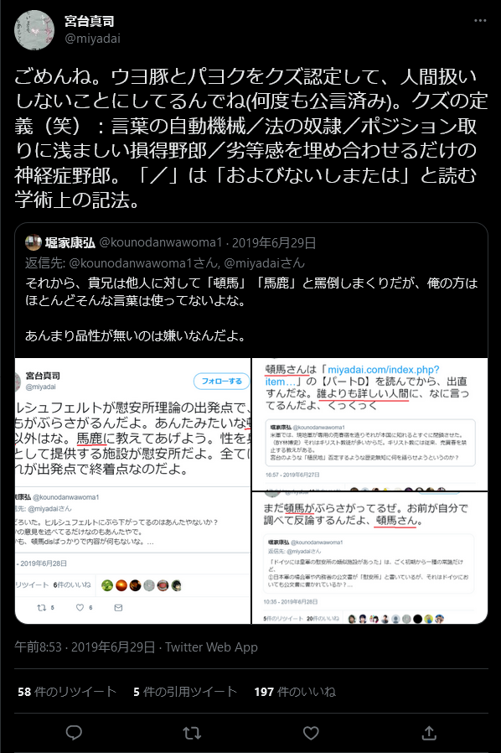This screenshot has height=753, width=501.
Task: Click @kounodanwawoma1 handle in quoted tweet
Action: [x=161, y=242]
